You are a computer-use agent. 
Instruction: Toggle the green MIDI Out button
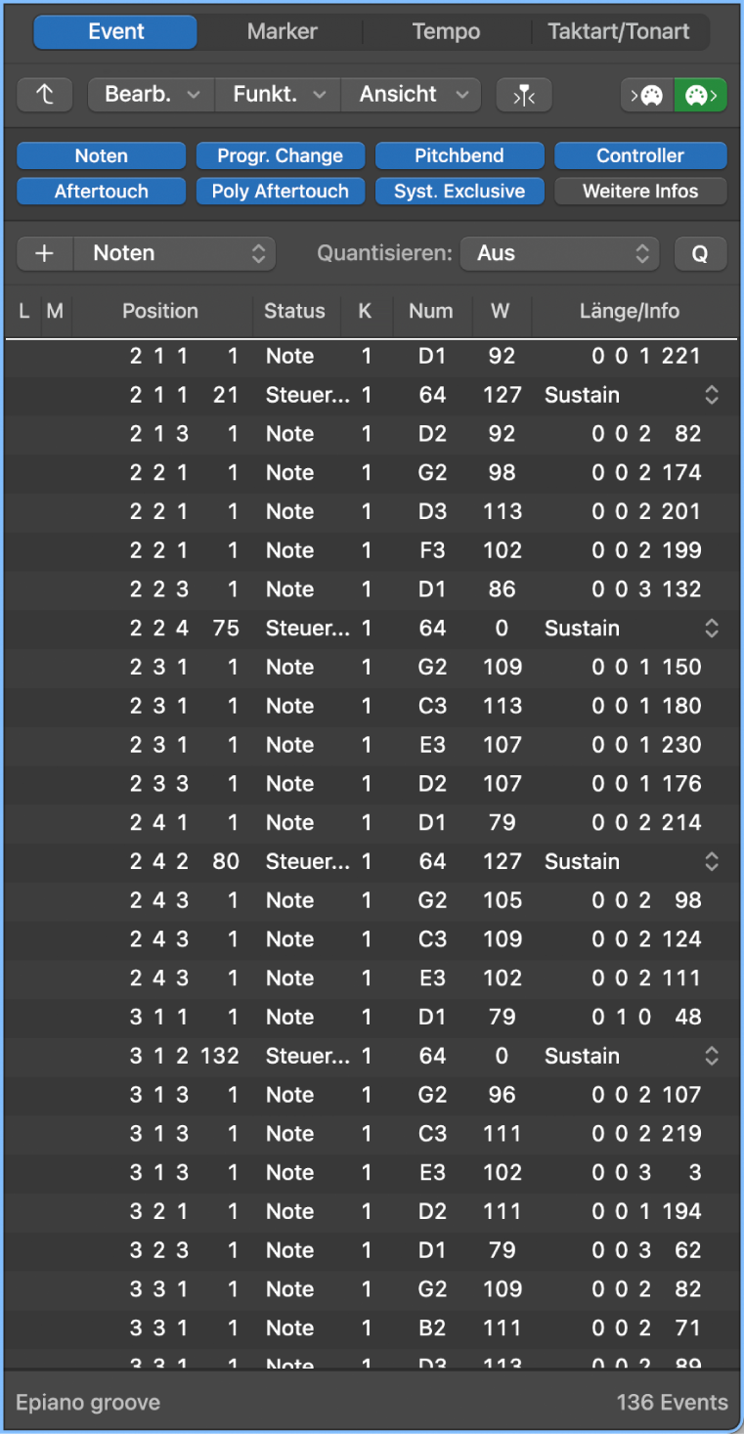700,95
